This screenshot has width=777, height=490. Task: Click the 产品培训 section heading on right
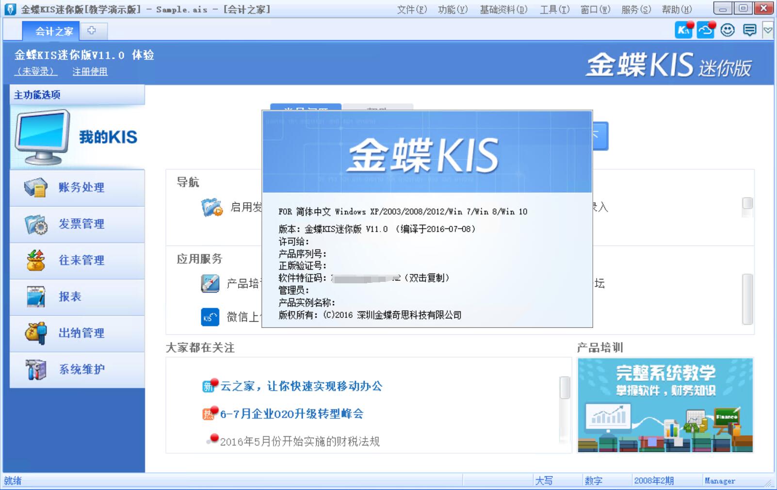(600, 347)
